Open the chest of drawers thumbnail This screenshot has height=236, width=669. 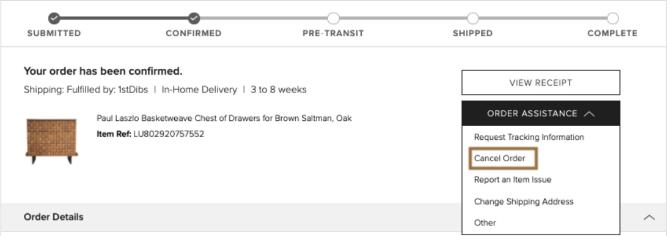tap(52, 141)
